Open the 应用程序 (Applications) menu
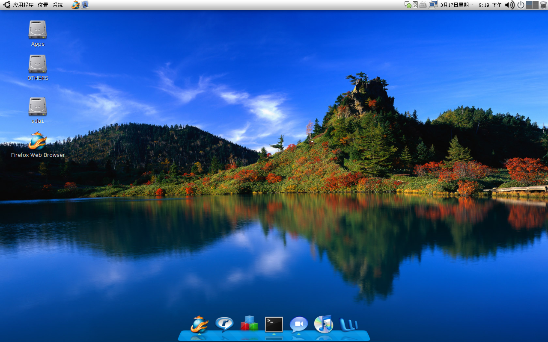548x342 pixels. 23,5
